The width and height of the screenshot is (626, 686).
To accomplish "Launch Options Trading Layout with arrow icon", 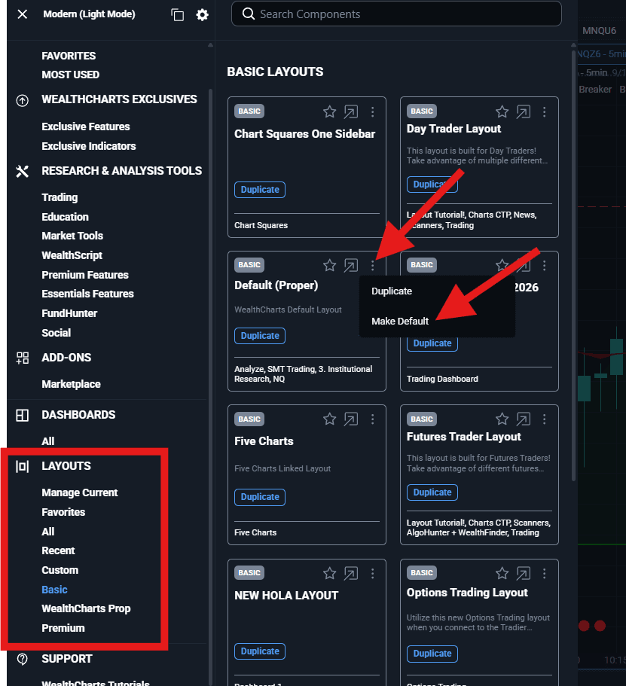I will click(523, 573).
